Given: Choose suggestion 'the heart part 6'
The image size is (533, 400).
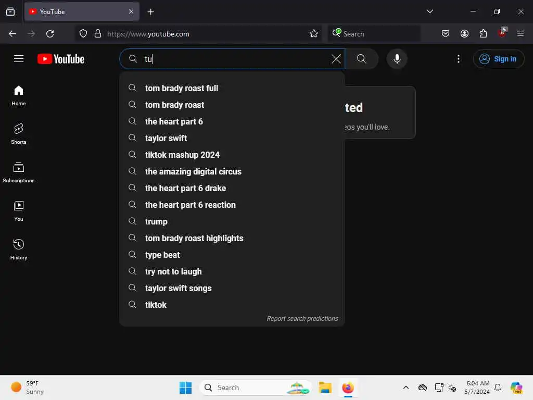Looking at the screenshot, I should click(232, 121).
